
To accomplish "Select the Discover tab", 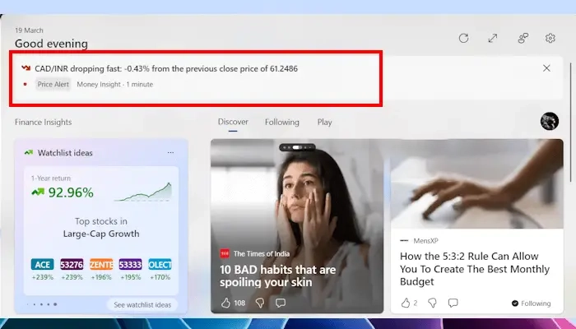I will click(233, 123).
